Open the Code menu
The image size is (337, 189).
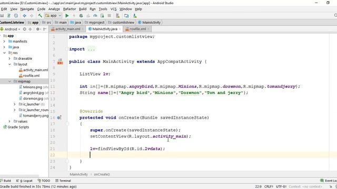pos(41,9)
